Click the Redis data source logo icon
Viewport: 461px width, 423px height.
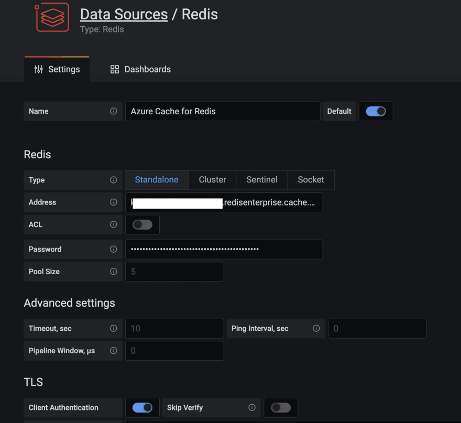[52, 17]
